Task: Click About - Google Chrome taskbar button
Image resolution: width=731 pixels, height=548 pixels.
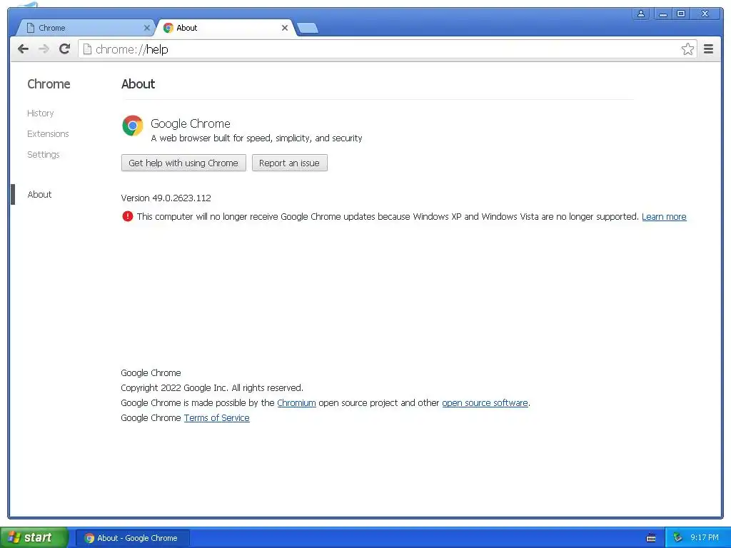Action: tap(132, 538)
